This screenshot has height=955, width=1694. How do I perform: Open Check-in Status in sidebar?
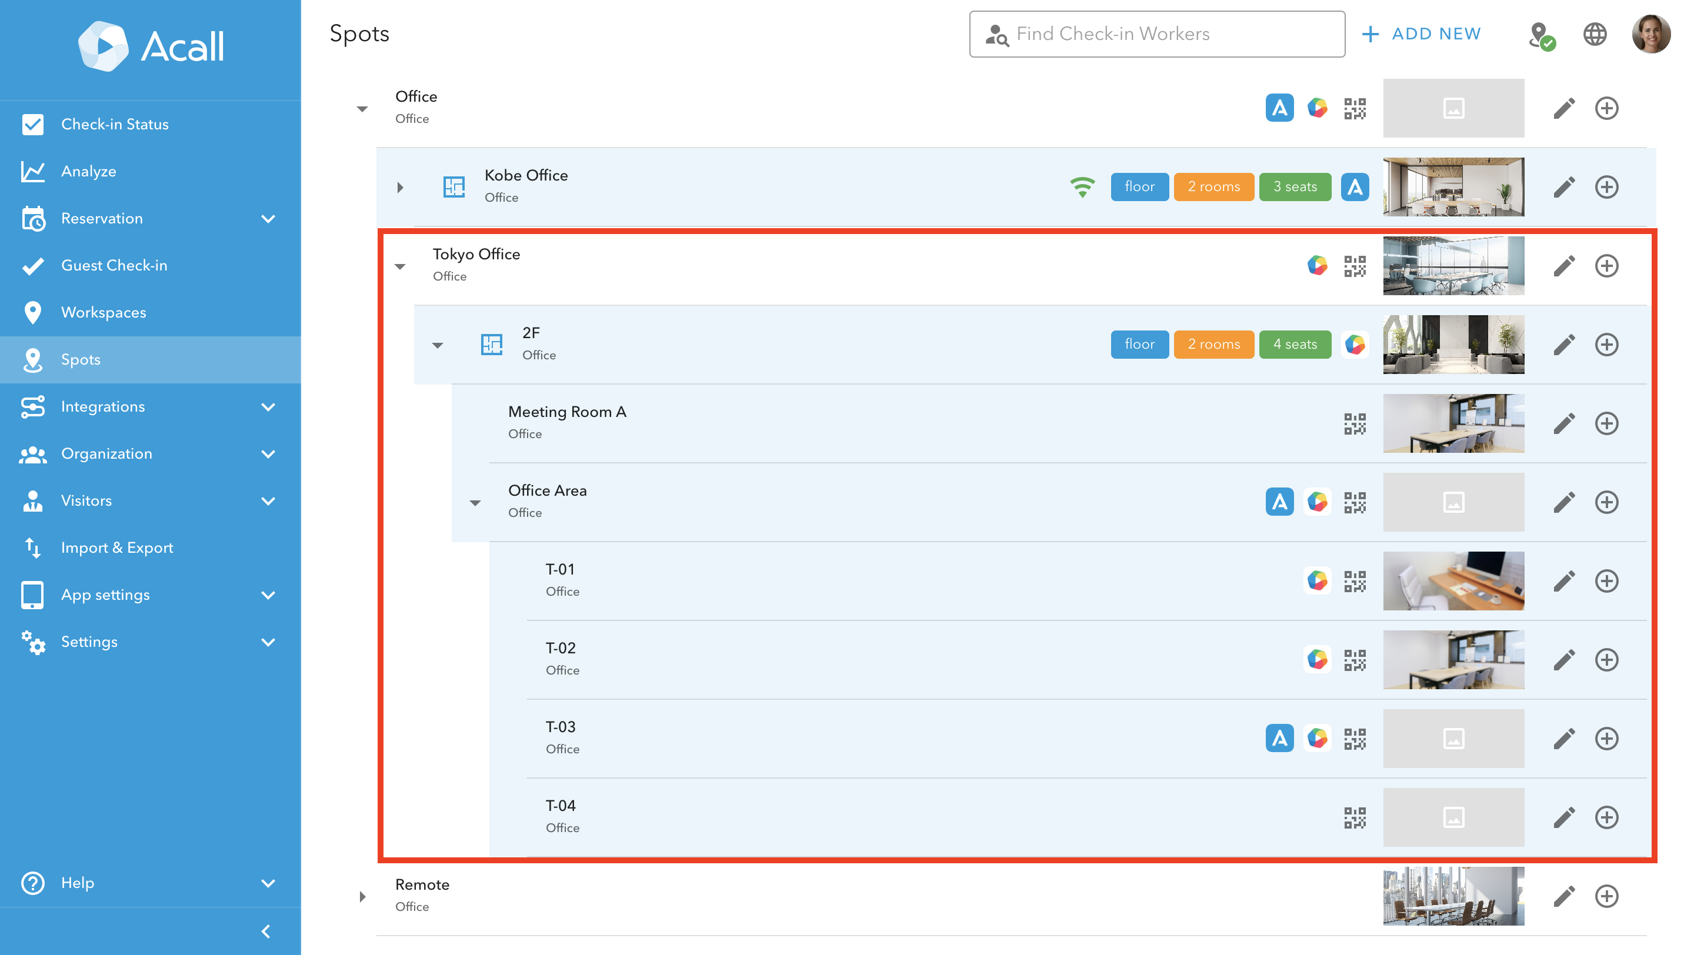point(115,124)
